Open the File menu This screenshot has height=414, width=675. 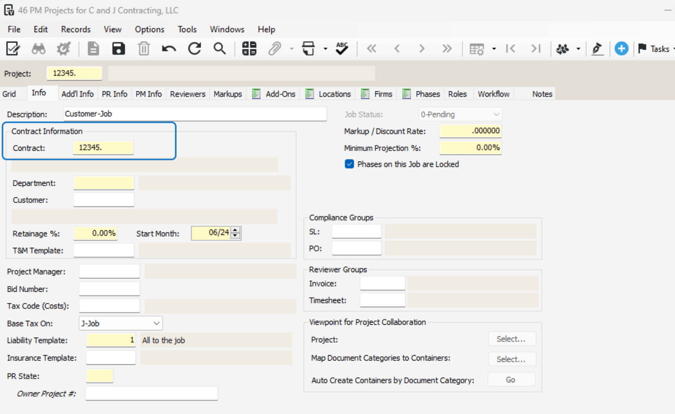[x=14, y=29]
